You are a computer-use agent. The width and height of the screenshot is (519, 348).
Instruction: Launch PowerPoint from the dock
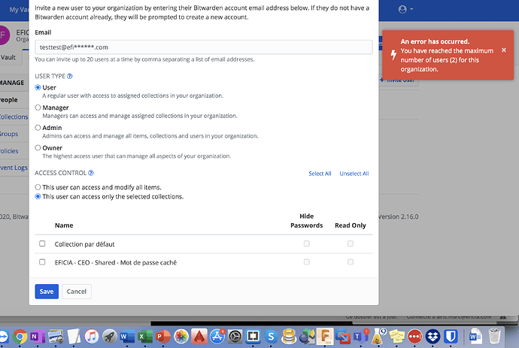point(163,337)
